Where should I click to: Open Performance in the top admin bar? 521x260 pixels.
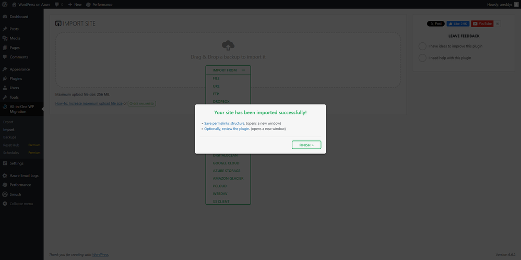click(99, 4)
